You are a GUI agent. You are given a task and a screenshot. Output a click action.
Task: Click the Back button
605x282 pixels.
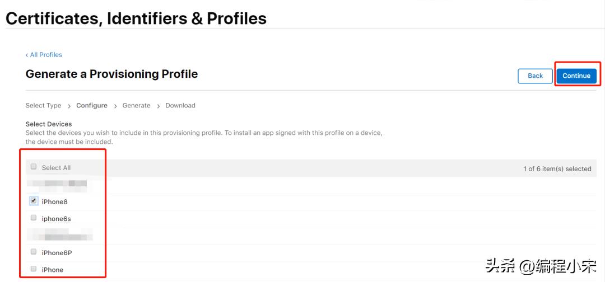[535, 76]
